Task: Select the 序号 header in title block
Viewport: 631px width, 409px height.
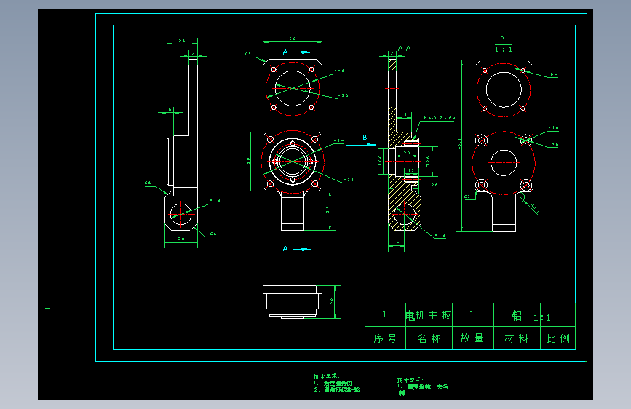Action: tap(385, 338)
